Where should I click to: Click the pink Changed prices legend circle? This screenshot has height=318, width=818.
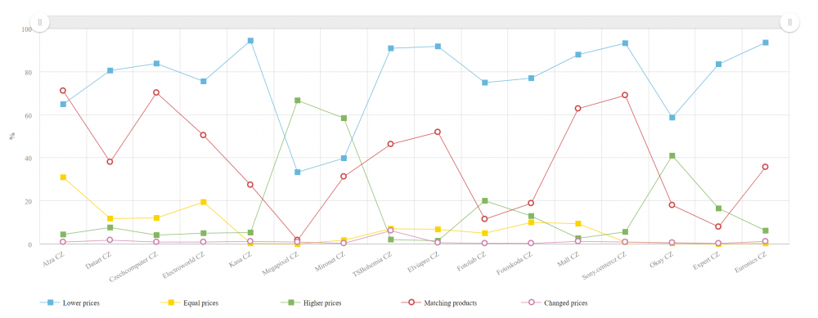point(532,302)
